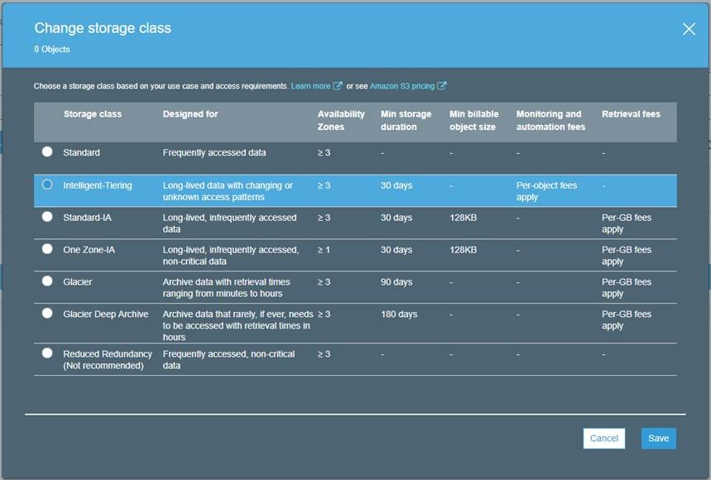
Task: Close the Change storage class dialog
Action: click(689, 29)
